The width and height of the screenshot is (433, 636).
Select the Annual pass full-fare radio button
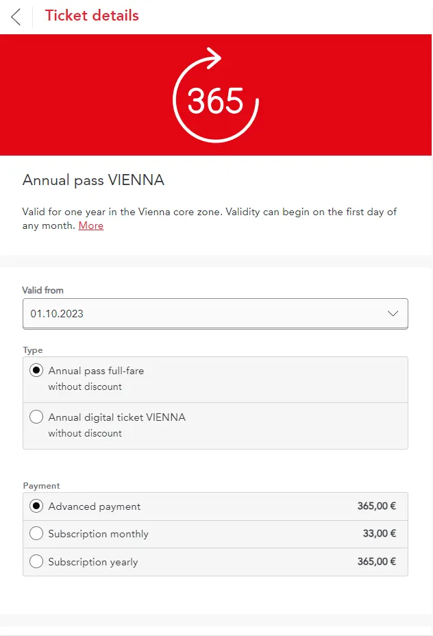coord(37,371)
